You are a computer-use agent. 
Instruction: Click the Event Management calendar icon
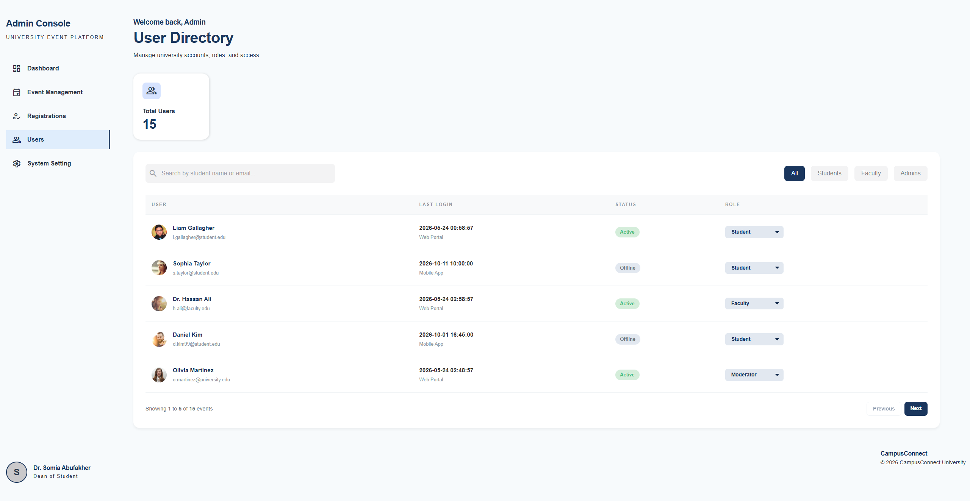click(17, 92)
